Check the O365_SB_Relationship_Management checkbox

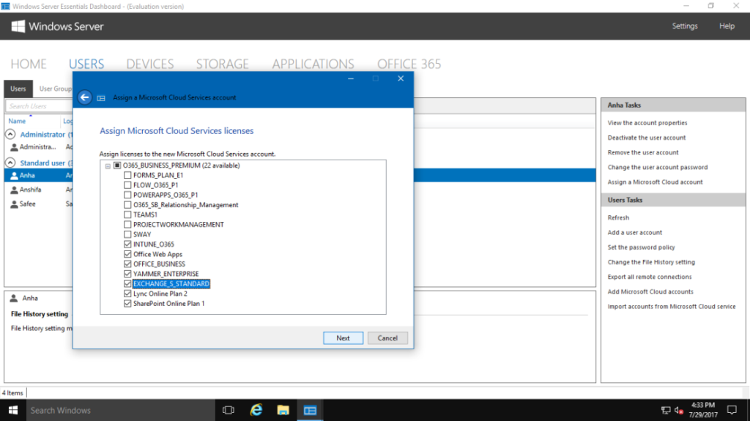[127, 205]
